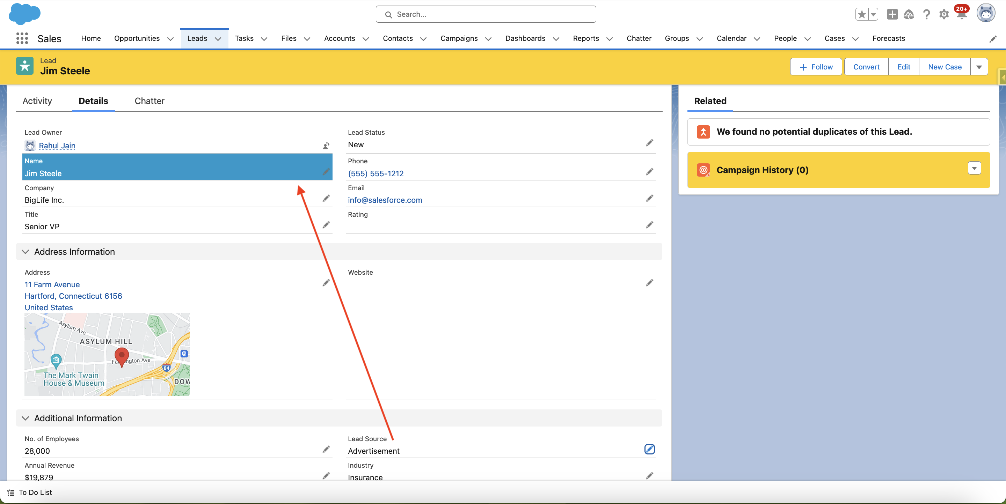This screenshot has width=1006, height=504.
Task: Open the notifications bell icon
Action: [961, 14]
